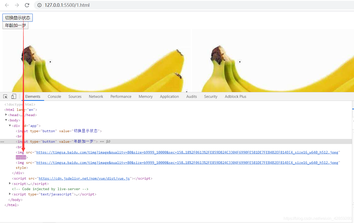Screen dimensions: 354x223
Task: Click the 年龄加一岁 button
Action: (15, 25)
